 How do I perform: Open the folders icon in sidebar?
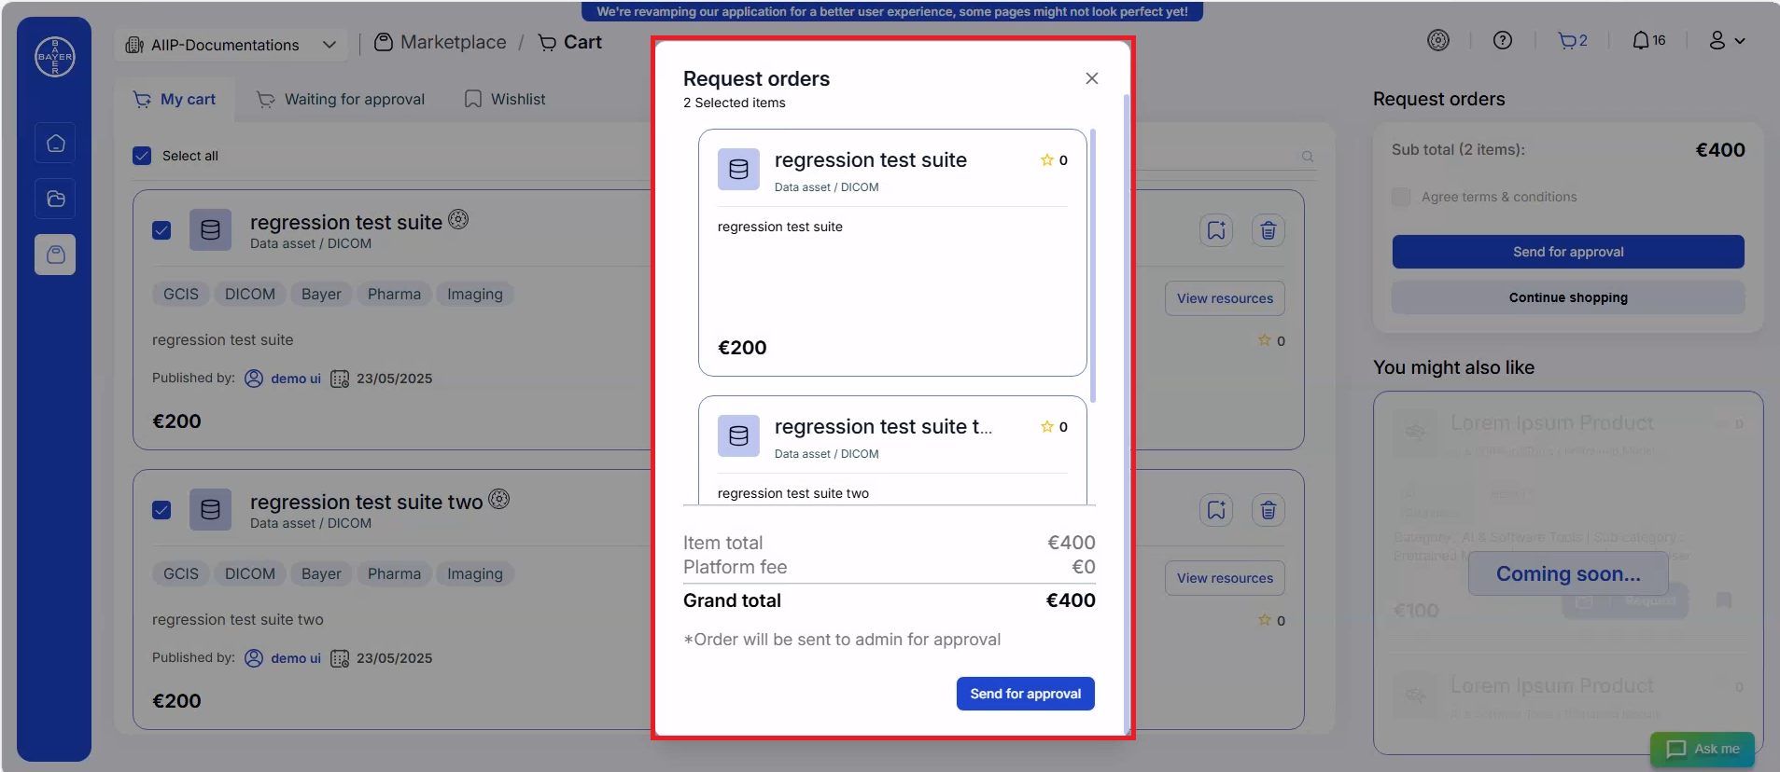55,199
